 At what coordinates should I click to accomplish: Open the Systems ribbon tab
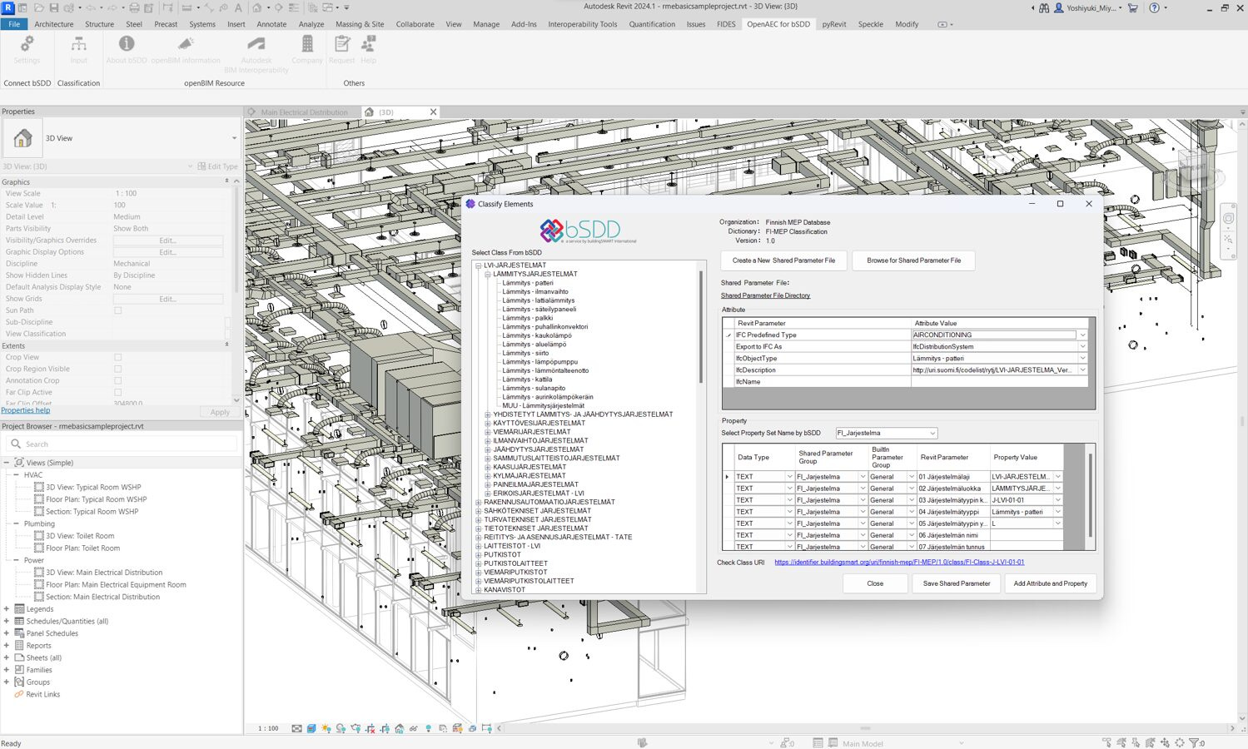click(x=202, y=24)
